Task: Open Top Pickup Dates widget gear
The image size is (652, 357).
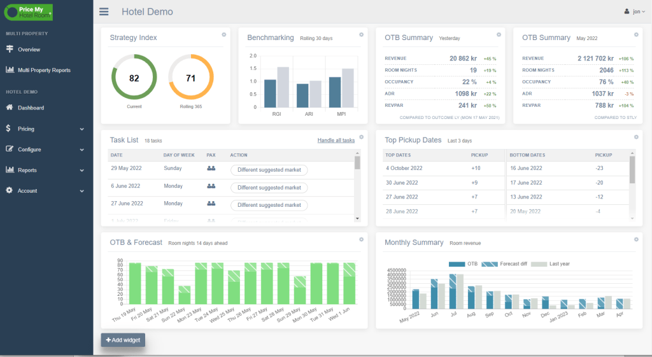Action: click(635, 137)
